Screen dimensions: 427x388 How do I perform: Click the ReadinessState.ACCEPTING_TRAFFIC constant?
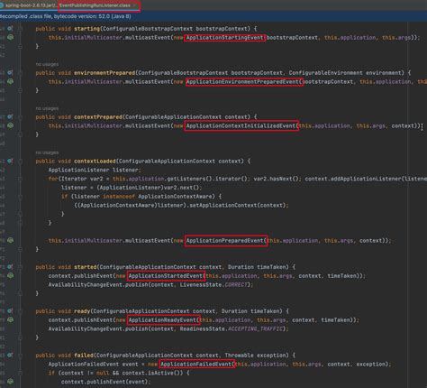click(x=232, y=328)
